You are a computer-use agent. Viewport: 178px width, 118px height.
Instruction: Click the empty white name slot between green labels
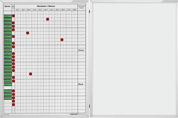pos(8,88)
